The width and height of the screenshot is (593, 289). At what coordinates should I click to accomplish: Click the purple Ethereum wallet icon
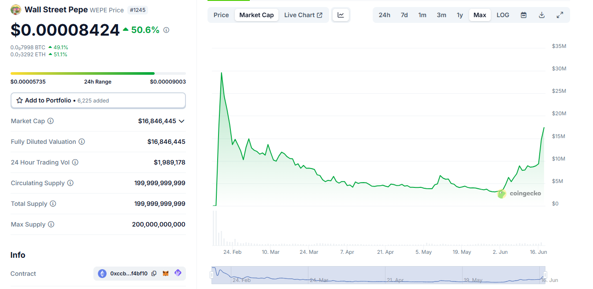click(x=178, y=273)
